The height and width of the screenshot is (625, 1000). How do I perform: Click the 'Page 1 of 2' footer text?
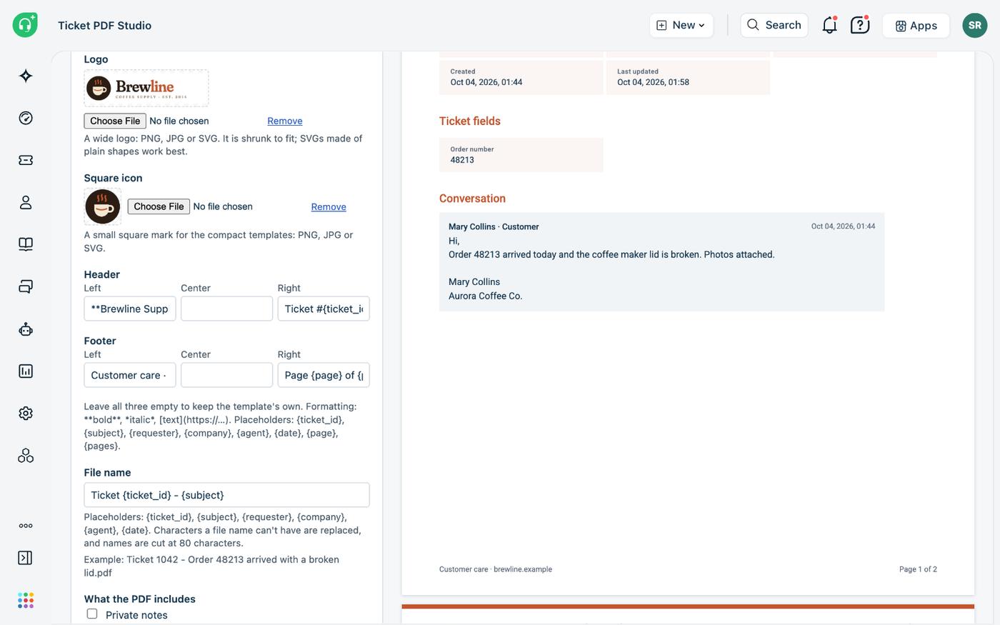coord(918,569)
